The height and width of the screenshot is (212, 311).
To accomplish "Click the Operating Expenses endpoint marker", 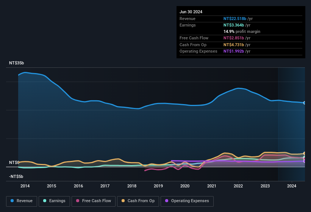I will (x=305, y=161).
